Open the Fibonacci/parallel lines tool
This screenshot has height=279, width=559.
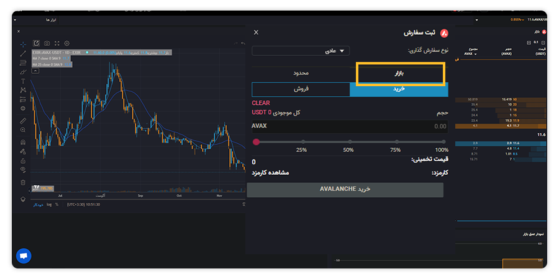pos(23,63)
